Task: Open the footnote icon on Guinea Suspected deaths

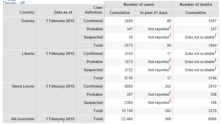Action: tap(216, 35)
